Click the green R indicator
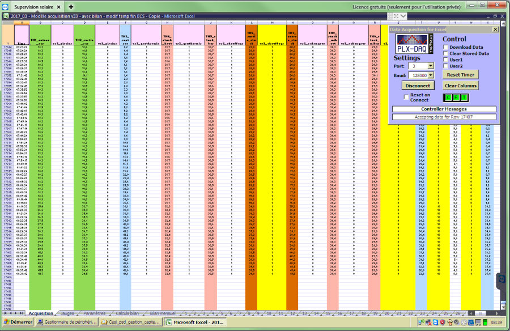 [x=456, y=97]
